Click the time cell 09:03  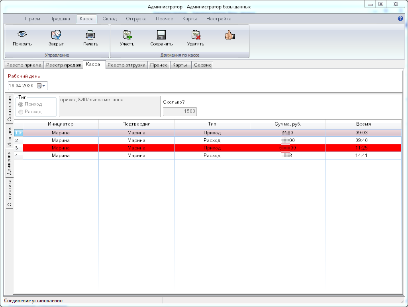[363, 133]
